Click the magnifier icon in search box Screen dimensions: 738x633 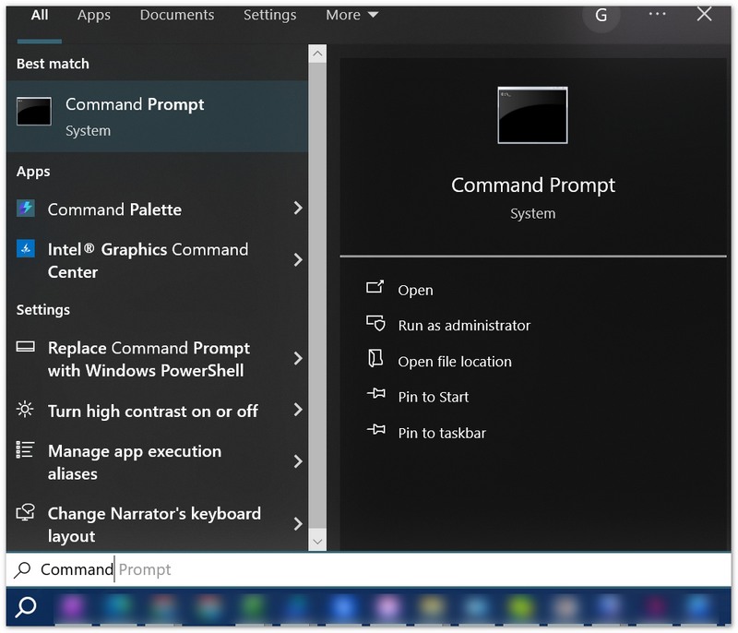pyautogui.click(x=22, y=569)
